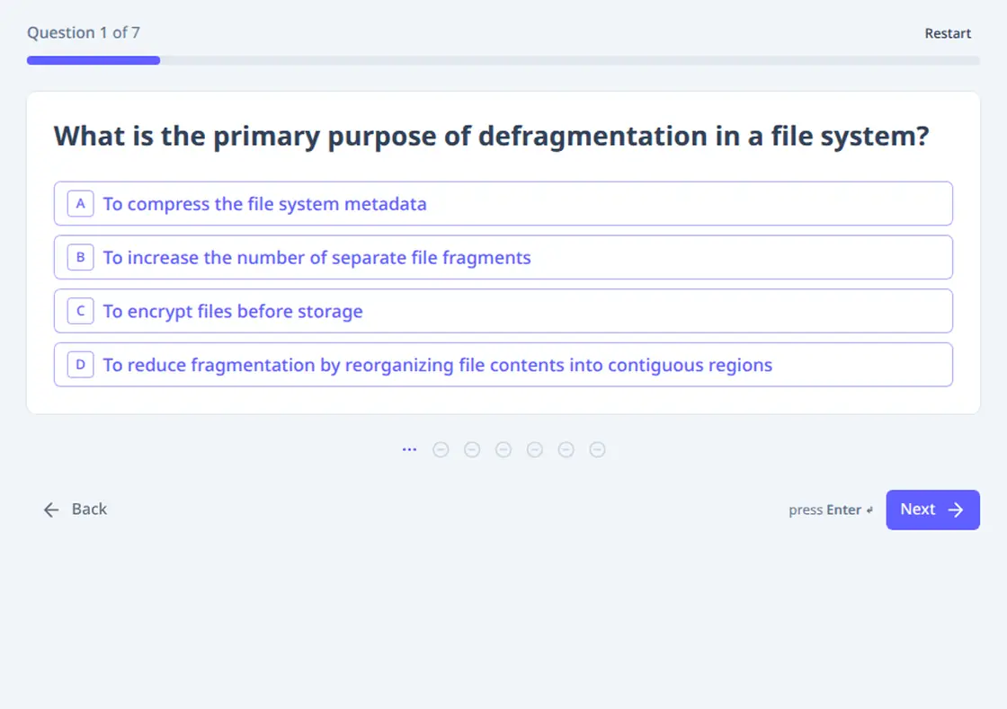Go back with the Back button

click(x=76, y=510)
